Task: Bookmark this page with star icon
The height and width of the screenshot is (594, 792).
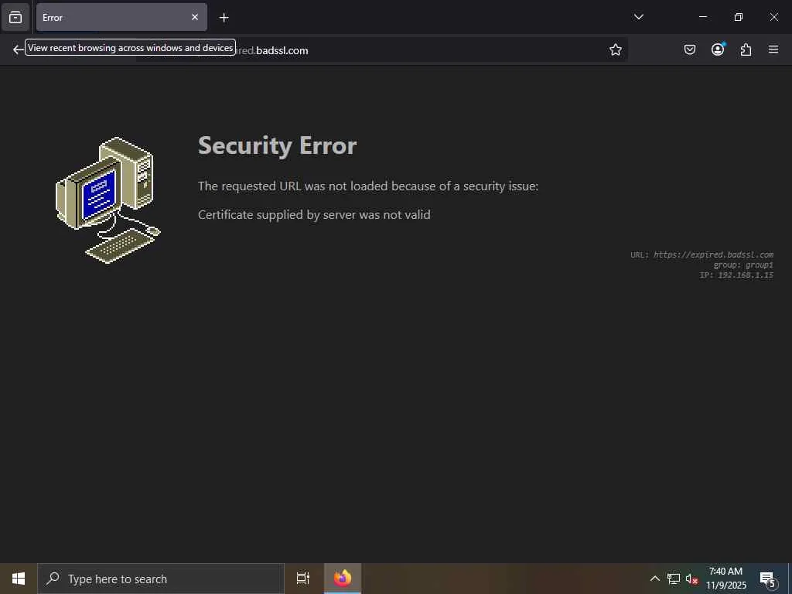Action: coord(615,49)
